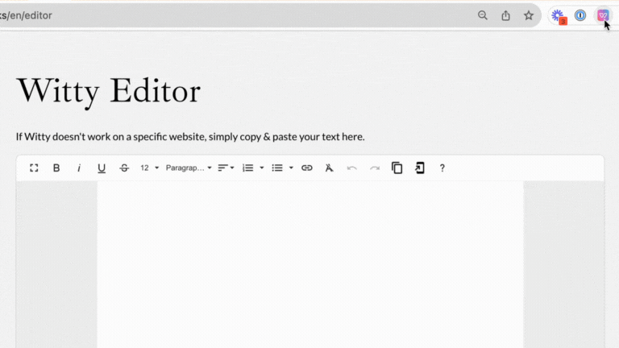Apply strikethrough formatting
This screenshot has height=348, width=619.
(124, 168)
